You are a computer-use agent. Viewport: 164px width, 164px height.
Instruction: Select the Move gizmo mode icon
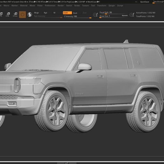coord(1,14)
